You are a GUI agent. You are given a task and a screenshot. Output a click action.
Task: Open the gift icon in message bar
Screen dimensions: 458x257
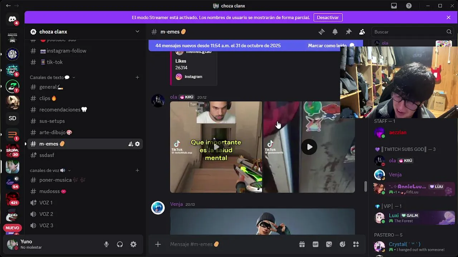click(302, 244)
